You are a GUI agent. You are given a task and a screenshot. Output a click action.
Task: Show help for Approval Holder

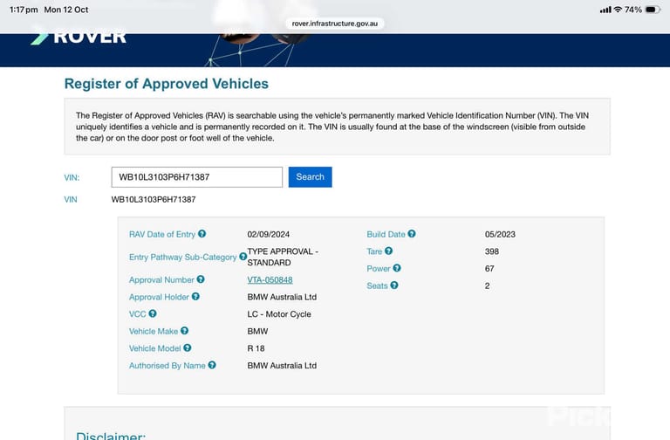(195, 296)
